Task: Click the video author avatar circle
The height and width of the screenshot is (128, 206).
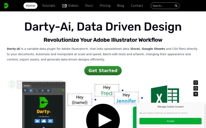Action: [12, 84]
